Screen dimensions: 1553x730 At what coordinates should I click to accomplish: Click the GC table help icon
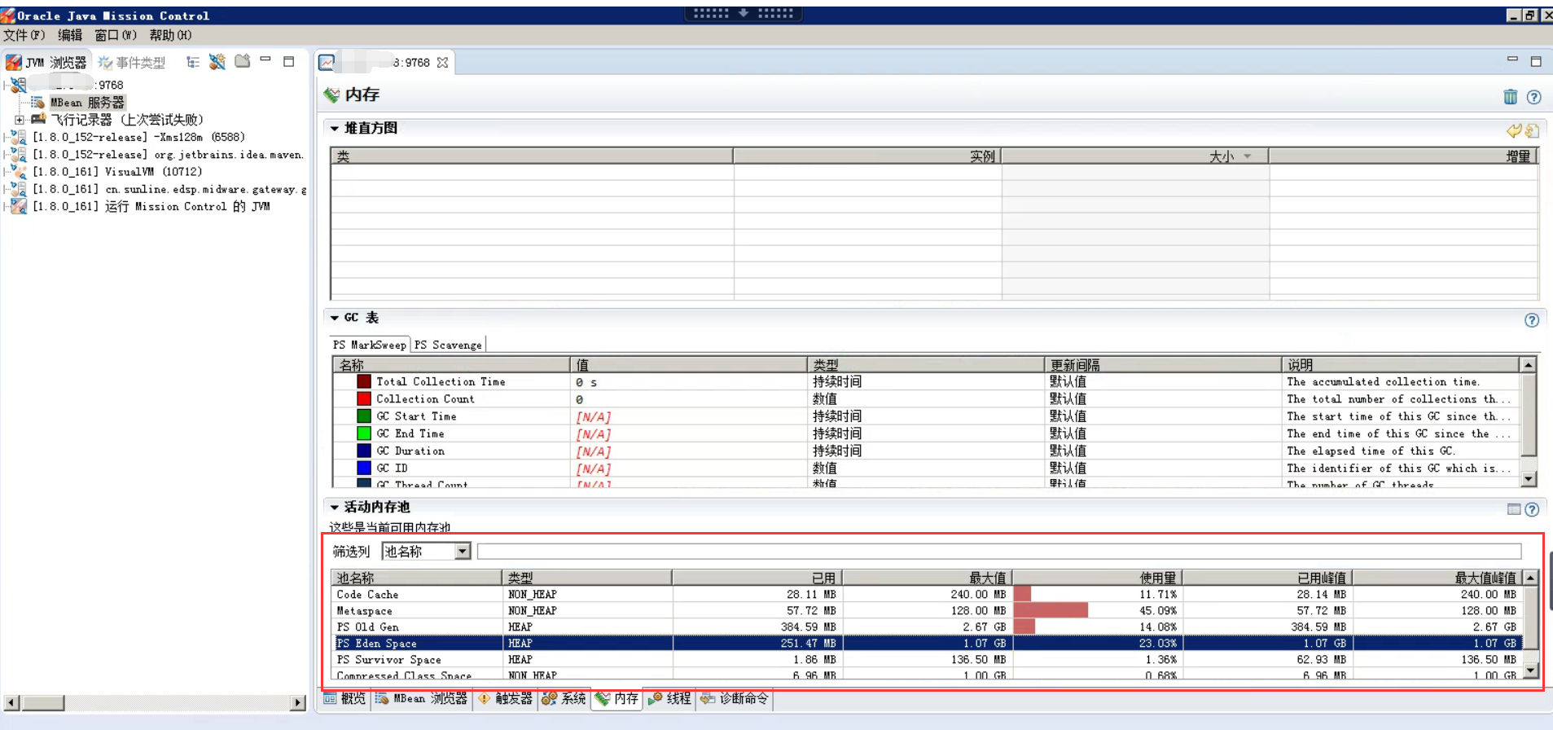1532,320
